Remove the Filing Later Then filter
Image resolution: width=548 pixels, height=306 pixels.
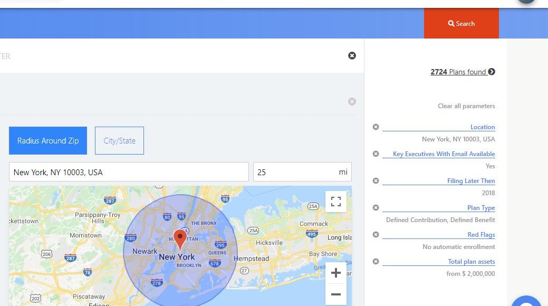pos(376,181)
